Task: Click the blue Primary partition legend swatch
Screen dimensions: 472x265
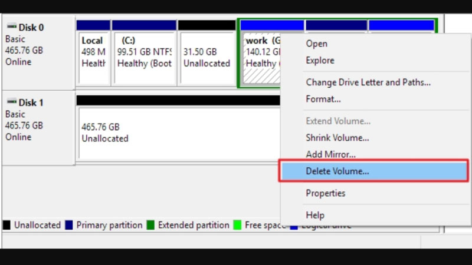Action: (x=69, y=225)
